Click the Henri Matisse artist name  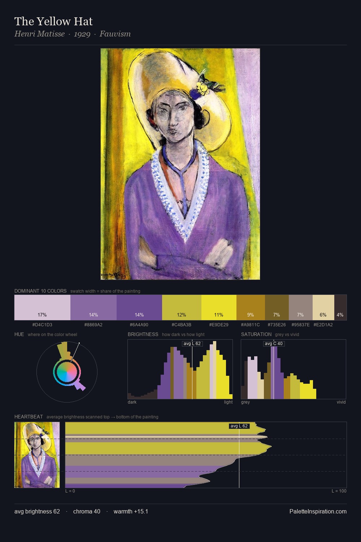pyautogui.click(x=40, y=34)
